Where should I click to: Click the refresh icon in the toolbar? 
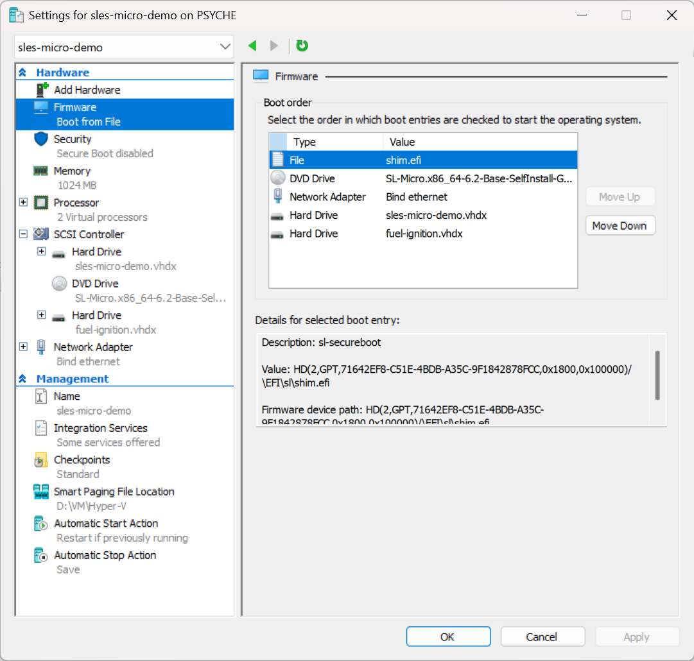pyautogui.click(x=302, y=46)
